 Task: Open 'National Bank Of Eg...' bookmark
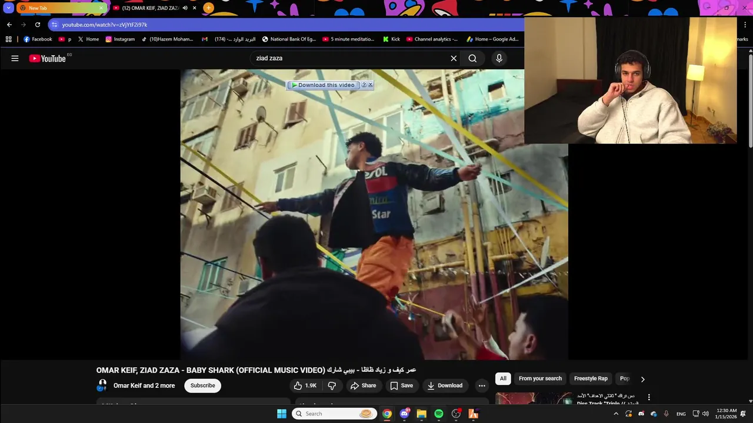pyautogui.click(x=289, y=39)
